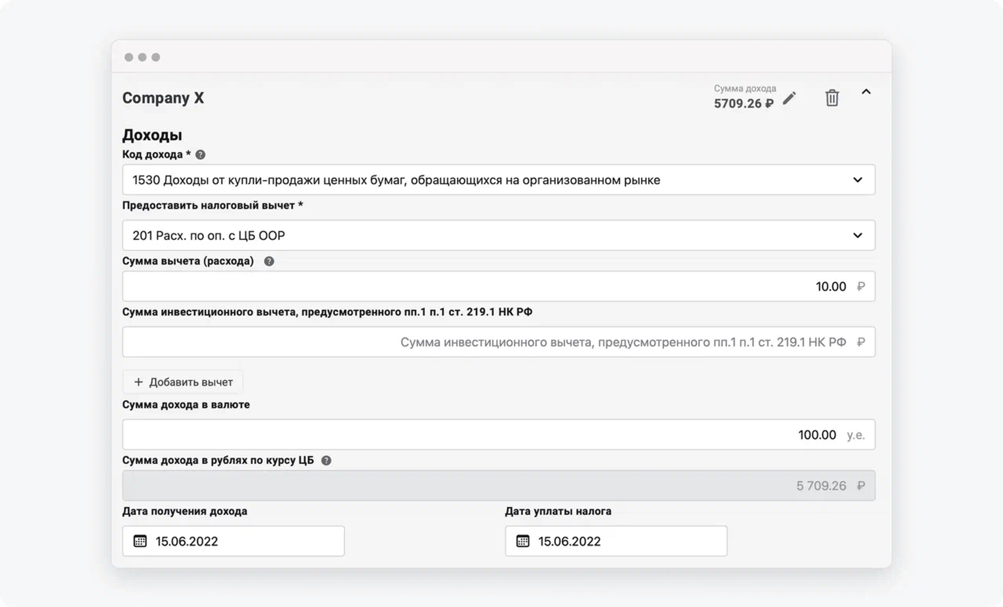
Task: Focus the Сумма дохода в валюте field
Action: [x=499, y=434]
